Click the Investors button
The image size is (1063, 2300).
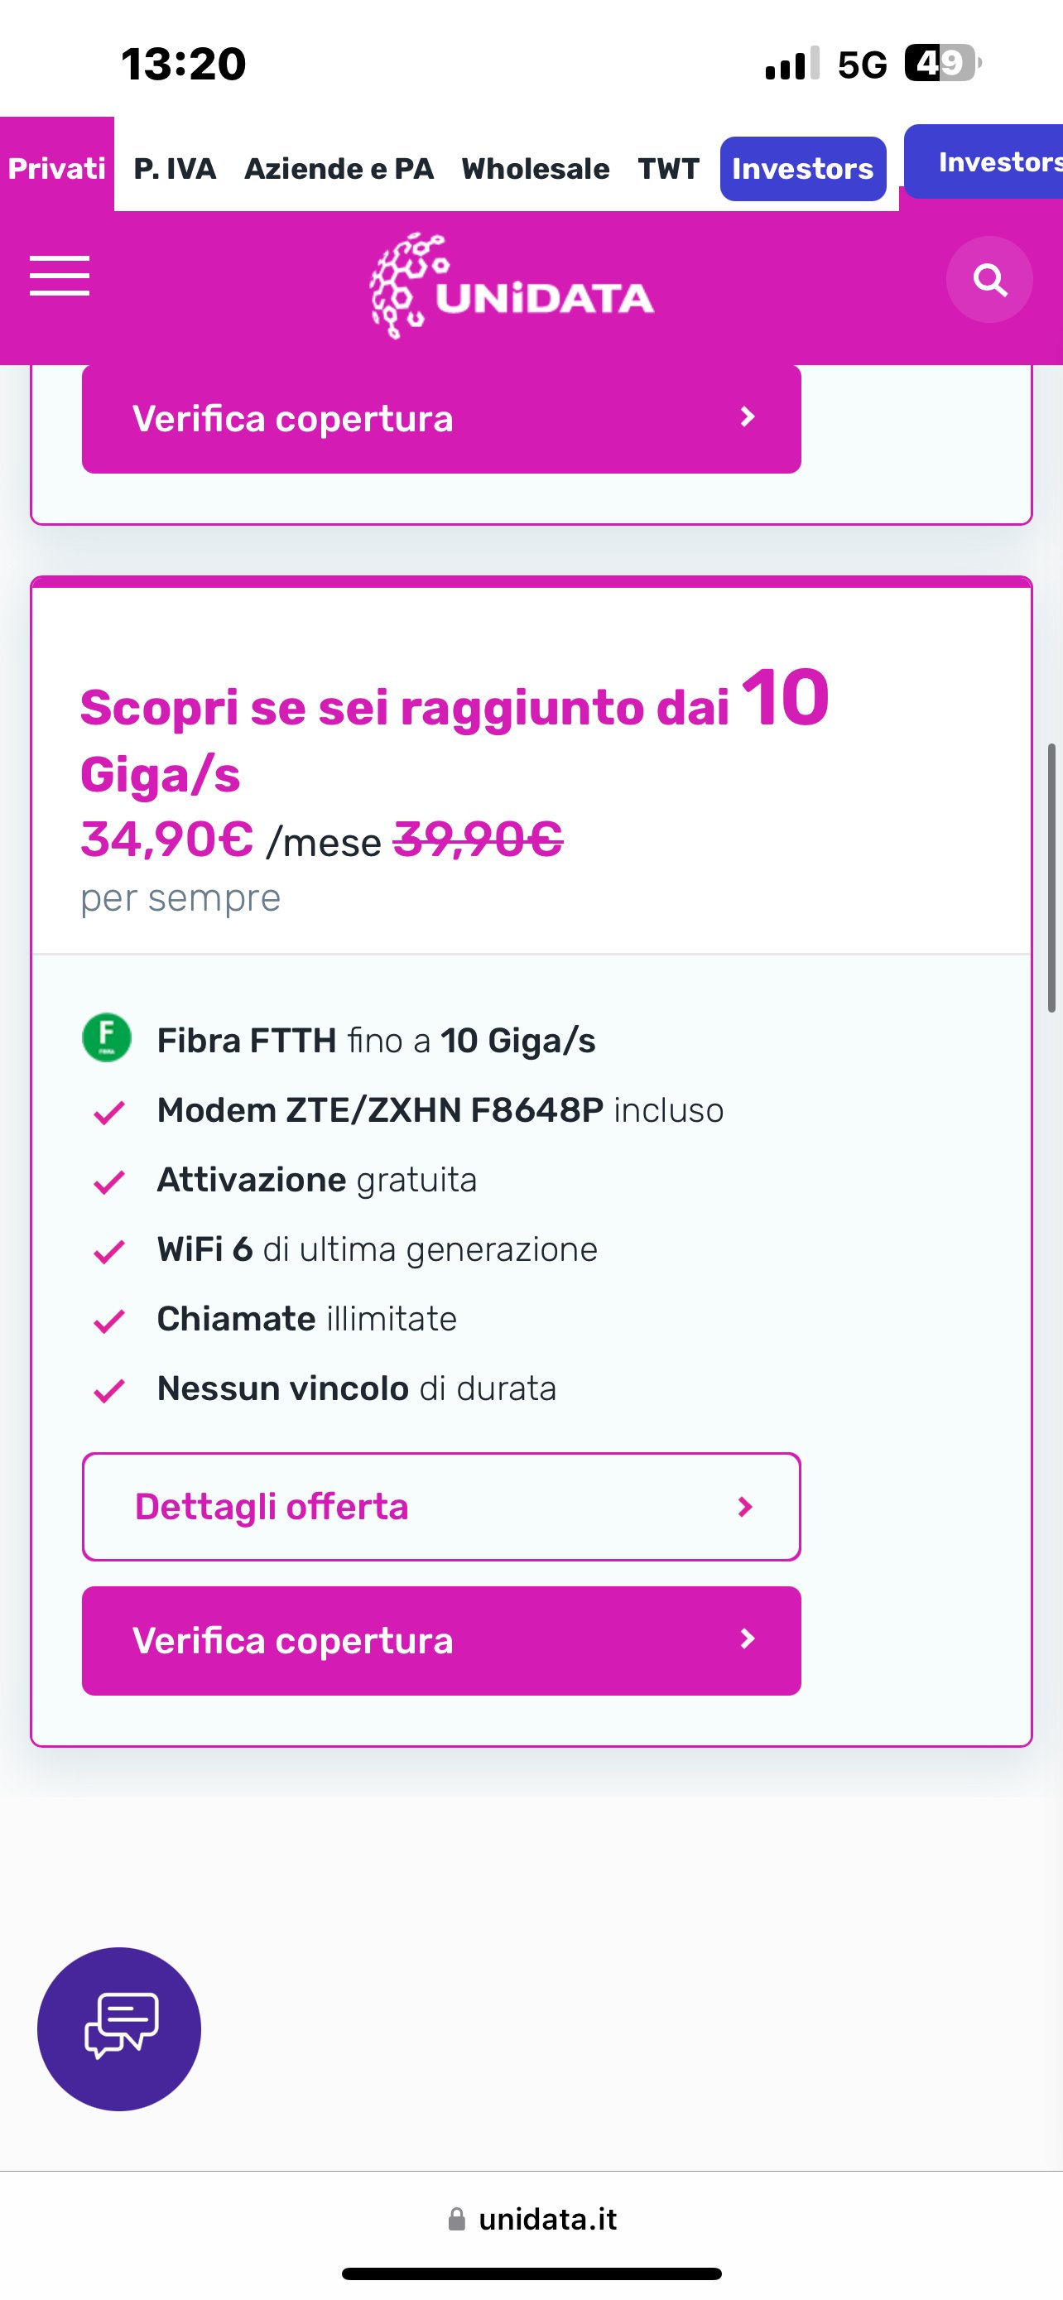802,169
